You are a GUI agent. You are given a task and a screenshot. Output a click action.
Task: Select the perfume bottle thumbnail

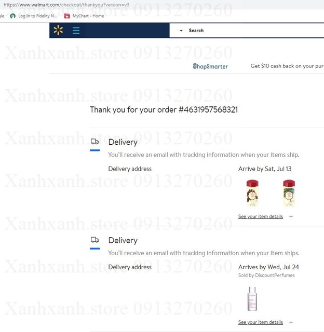tap(252, 299)
